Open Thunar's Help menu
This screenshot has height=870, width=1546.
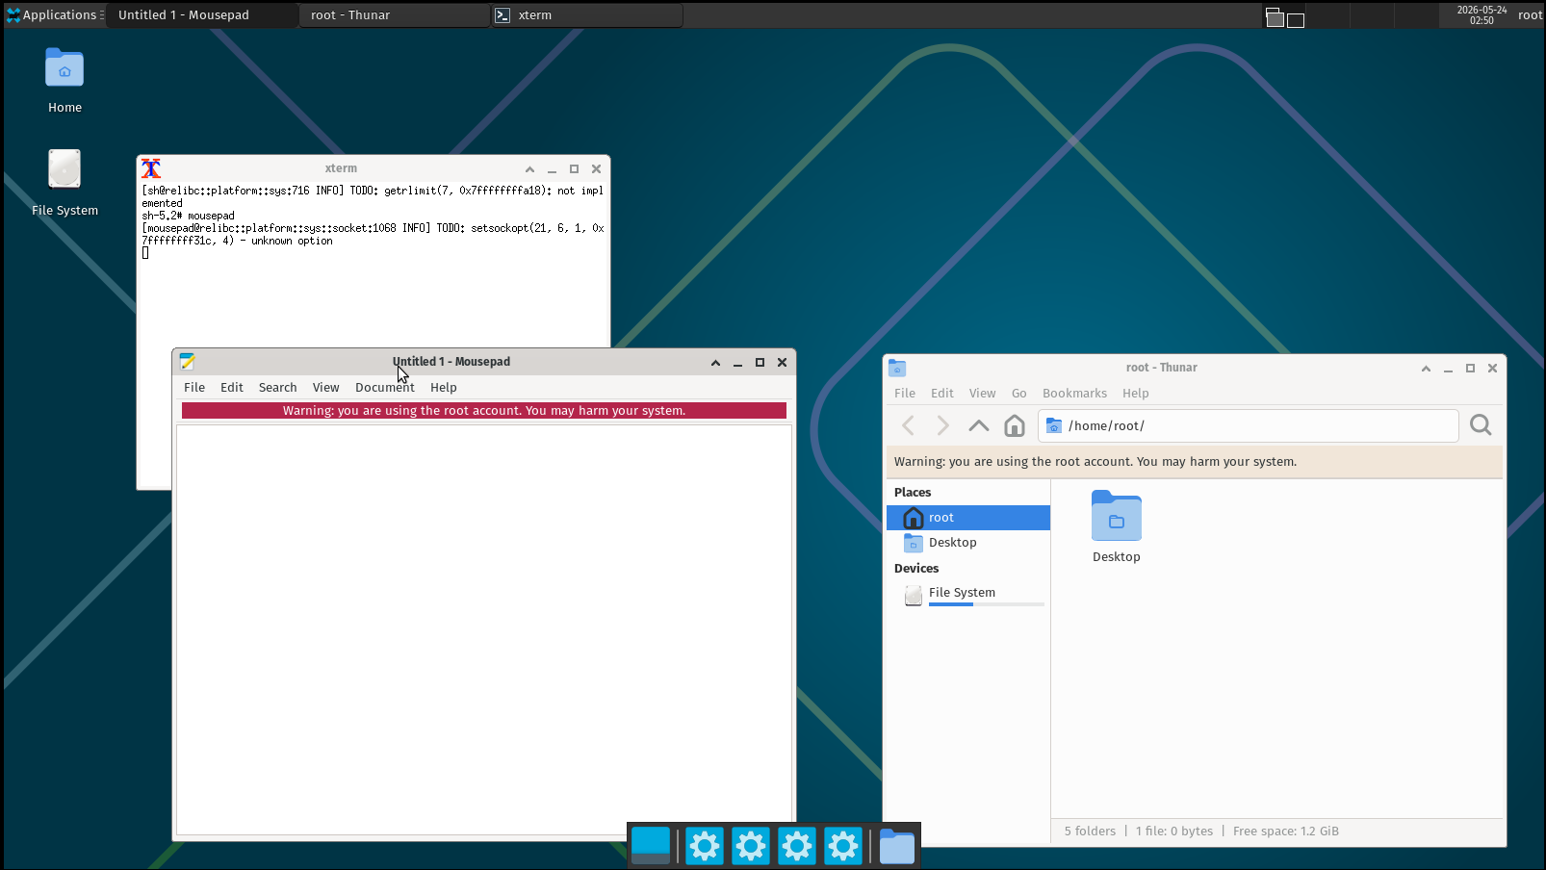[x=1136, y=394]
